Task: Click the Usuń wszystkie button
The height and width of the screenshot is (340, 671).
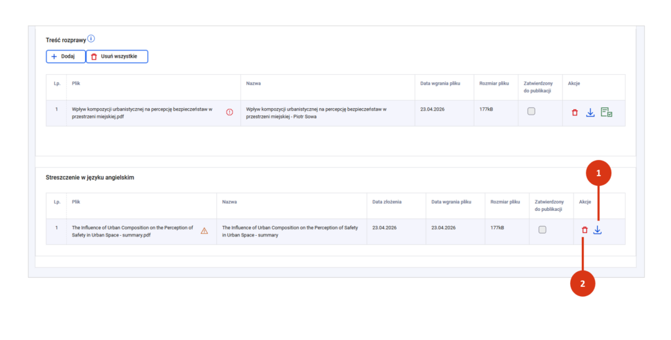Action: pos(117,57)
